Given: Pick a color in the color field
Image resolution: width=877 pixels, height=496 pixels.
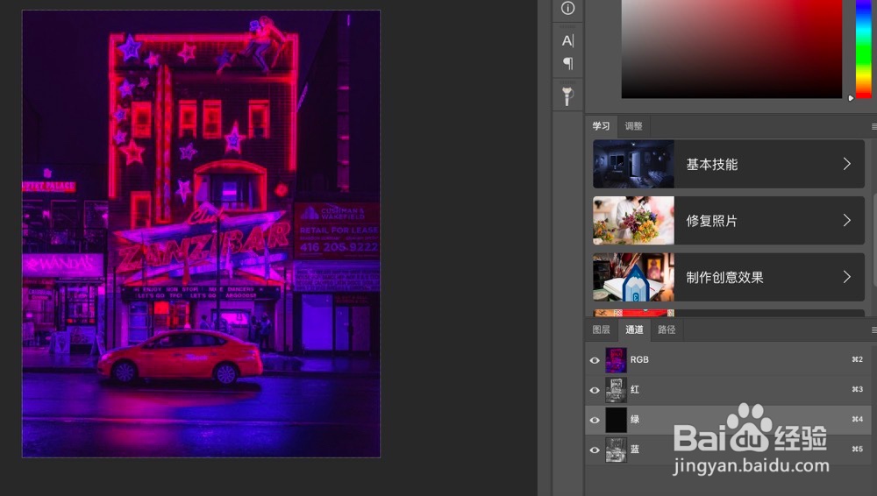Looking at the screenshot, I should tap(731, 49).
